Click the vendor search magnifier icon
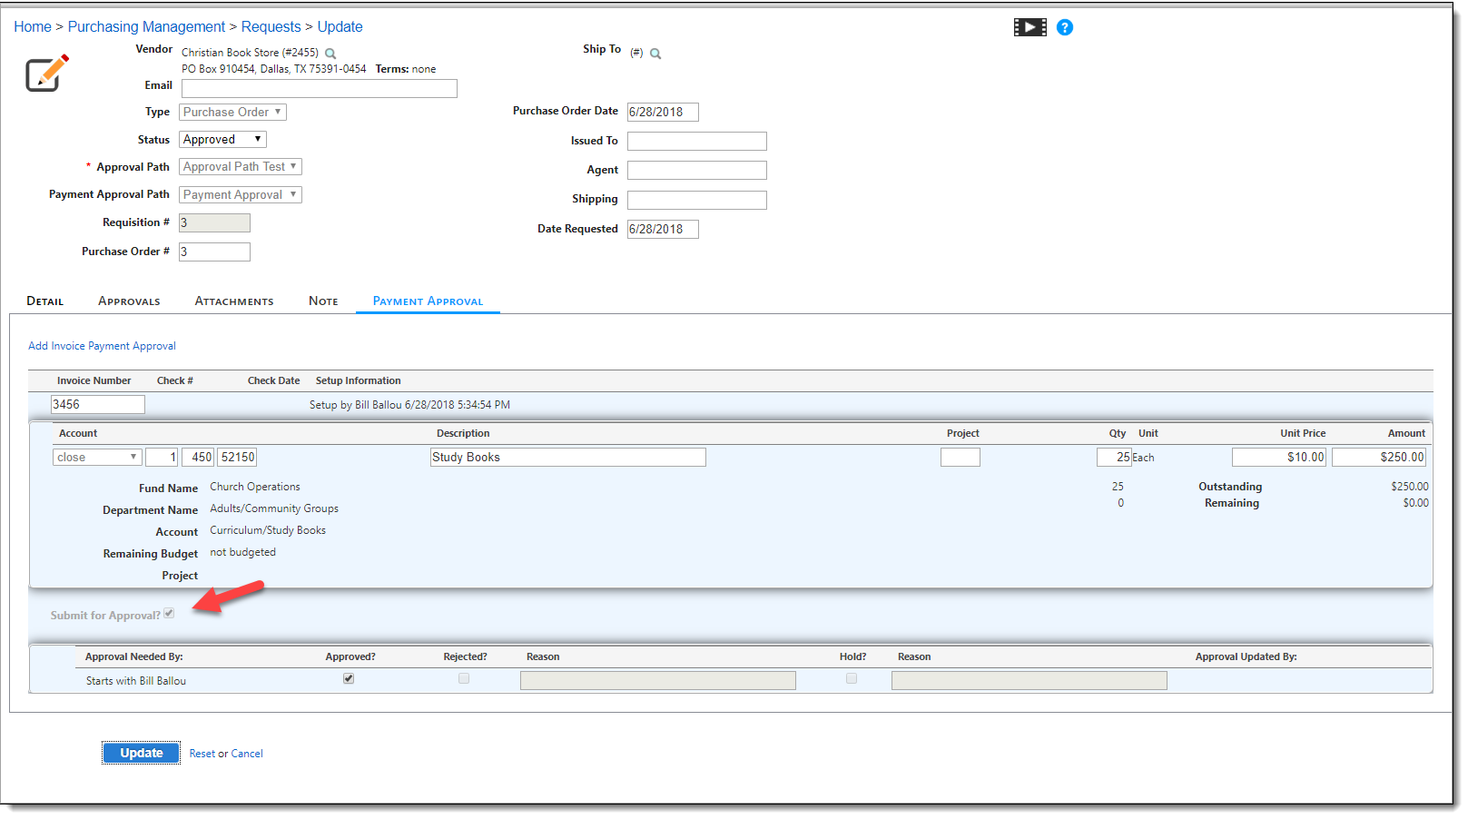1468x819 pixels. coord(330,54)
